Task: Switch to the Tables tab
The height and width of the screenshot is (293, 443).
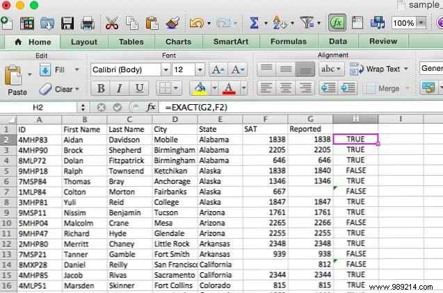Action: point(131,42)
